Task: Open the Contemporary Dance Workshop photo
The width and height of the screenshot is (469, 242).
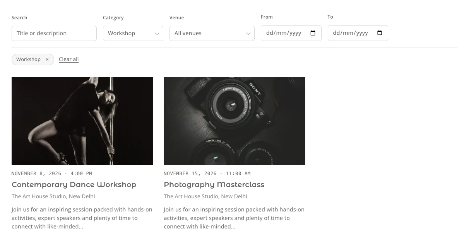Action: [82, 121]
